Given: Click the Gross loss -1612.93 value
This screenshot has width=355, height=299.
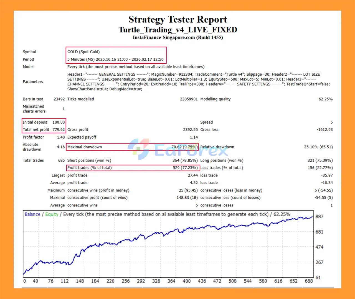Looking at the screenshot, I should point(324,129).
